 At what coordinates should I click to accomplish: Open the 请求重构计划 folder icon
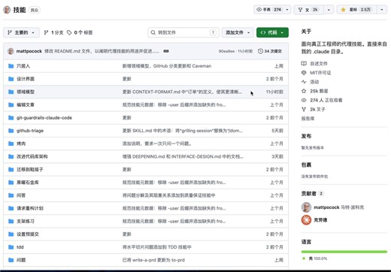click(x=11, y=208)
